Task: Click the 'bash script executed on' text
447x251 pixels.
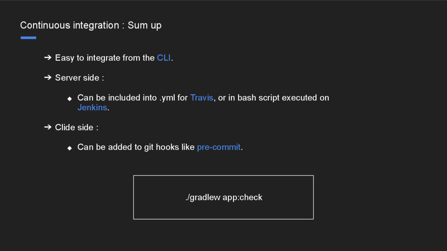Action: click(283, 98)
